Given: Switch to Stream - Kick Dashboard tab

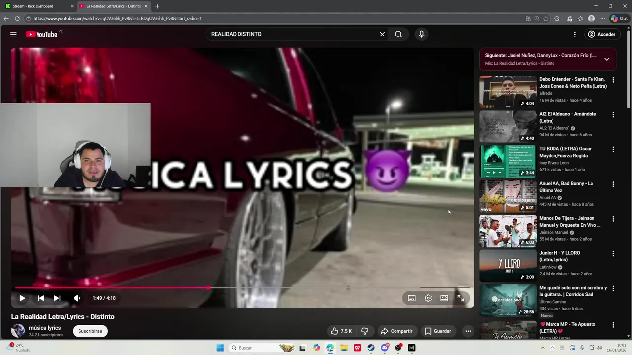Looking at the screenshot, I should [39, 6].
